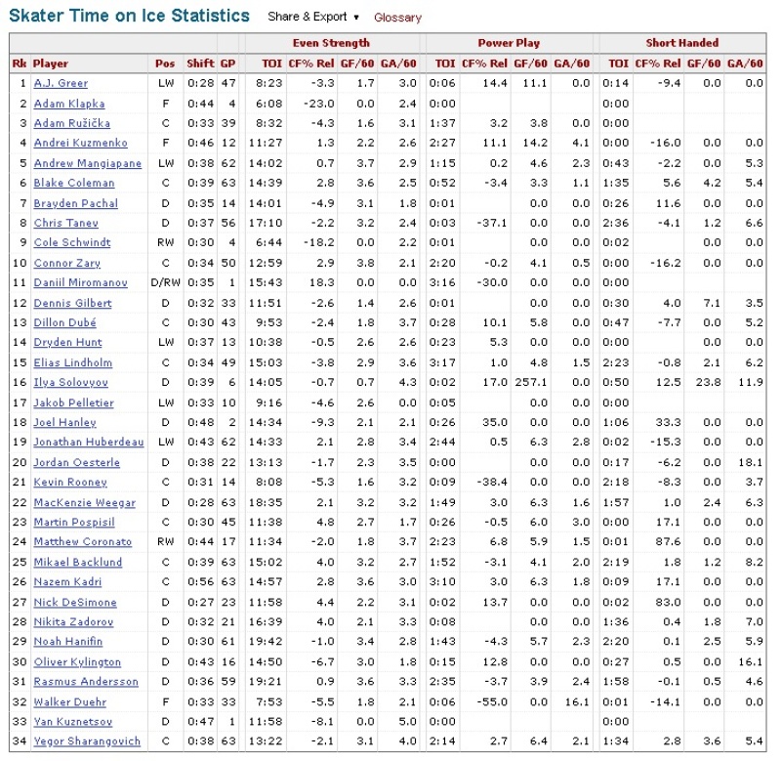Open Jakob Pelletier player link
The width and height of the screenshot is (781, 761).
[x=74, y=402]
